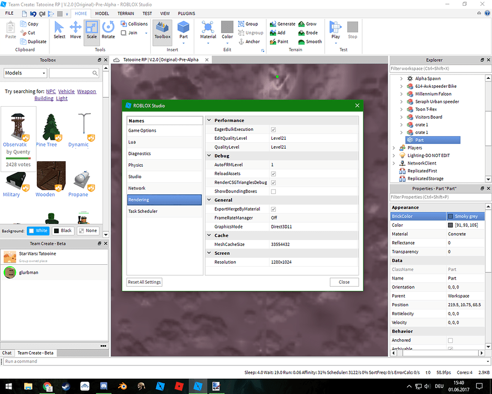Image resolution: width=492 pixels, height=394 pixels.
Task: Select Physics in settings Names list
Action: pyautogui.click(x=164, y=165)
